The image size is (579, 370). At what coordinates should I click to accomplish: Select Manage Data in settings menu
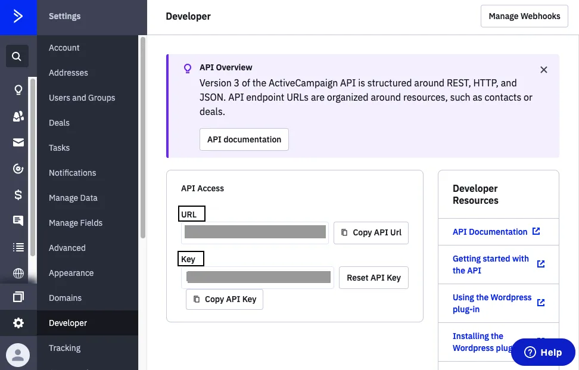tap(73, 198)
